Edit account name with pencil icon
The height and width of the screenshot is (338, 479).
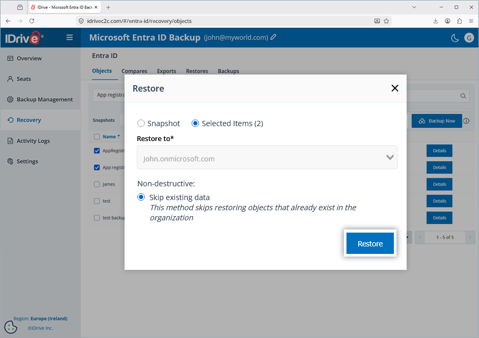tap(274, 37)
